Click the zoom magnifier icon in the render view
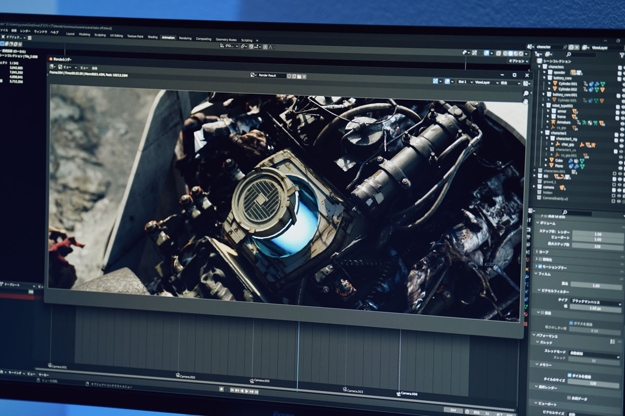625x416 pixels. click(x=526, y=94)
